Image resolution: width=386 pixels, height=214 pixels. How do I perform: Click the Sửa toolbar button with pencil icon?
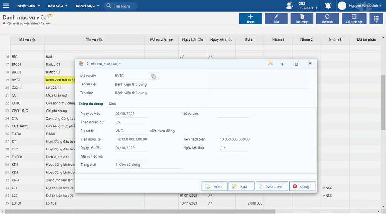pos(276,19)
